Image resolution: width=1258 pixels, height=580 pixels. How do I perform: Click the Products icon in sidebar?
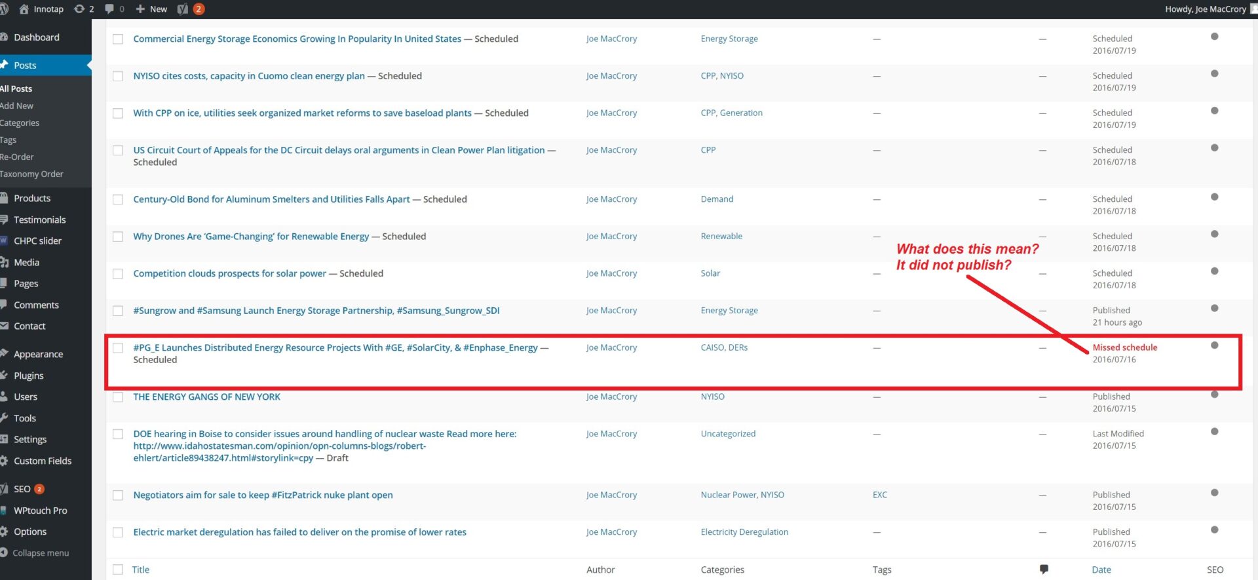[4, 198]
